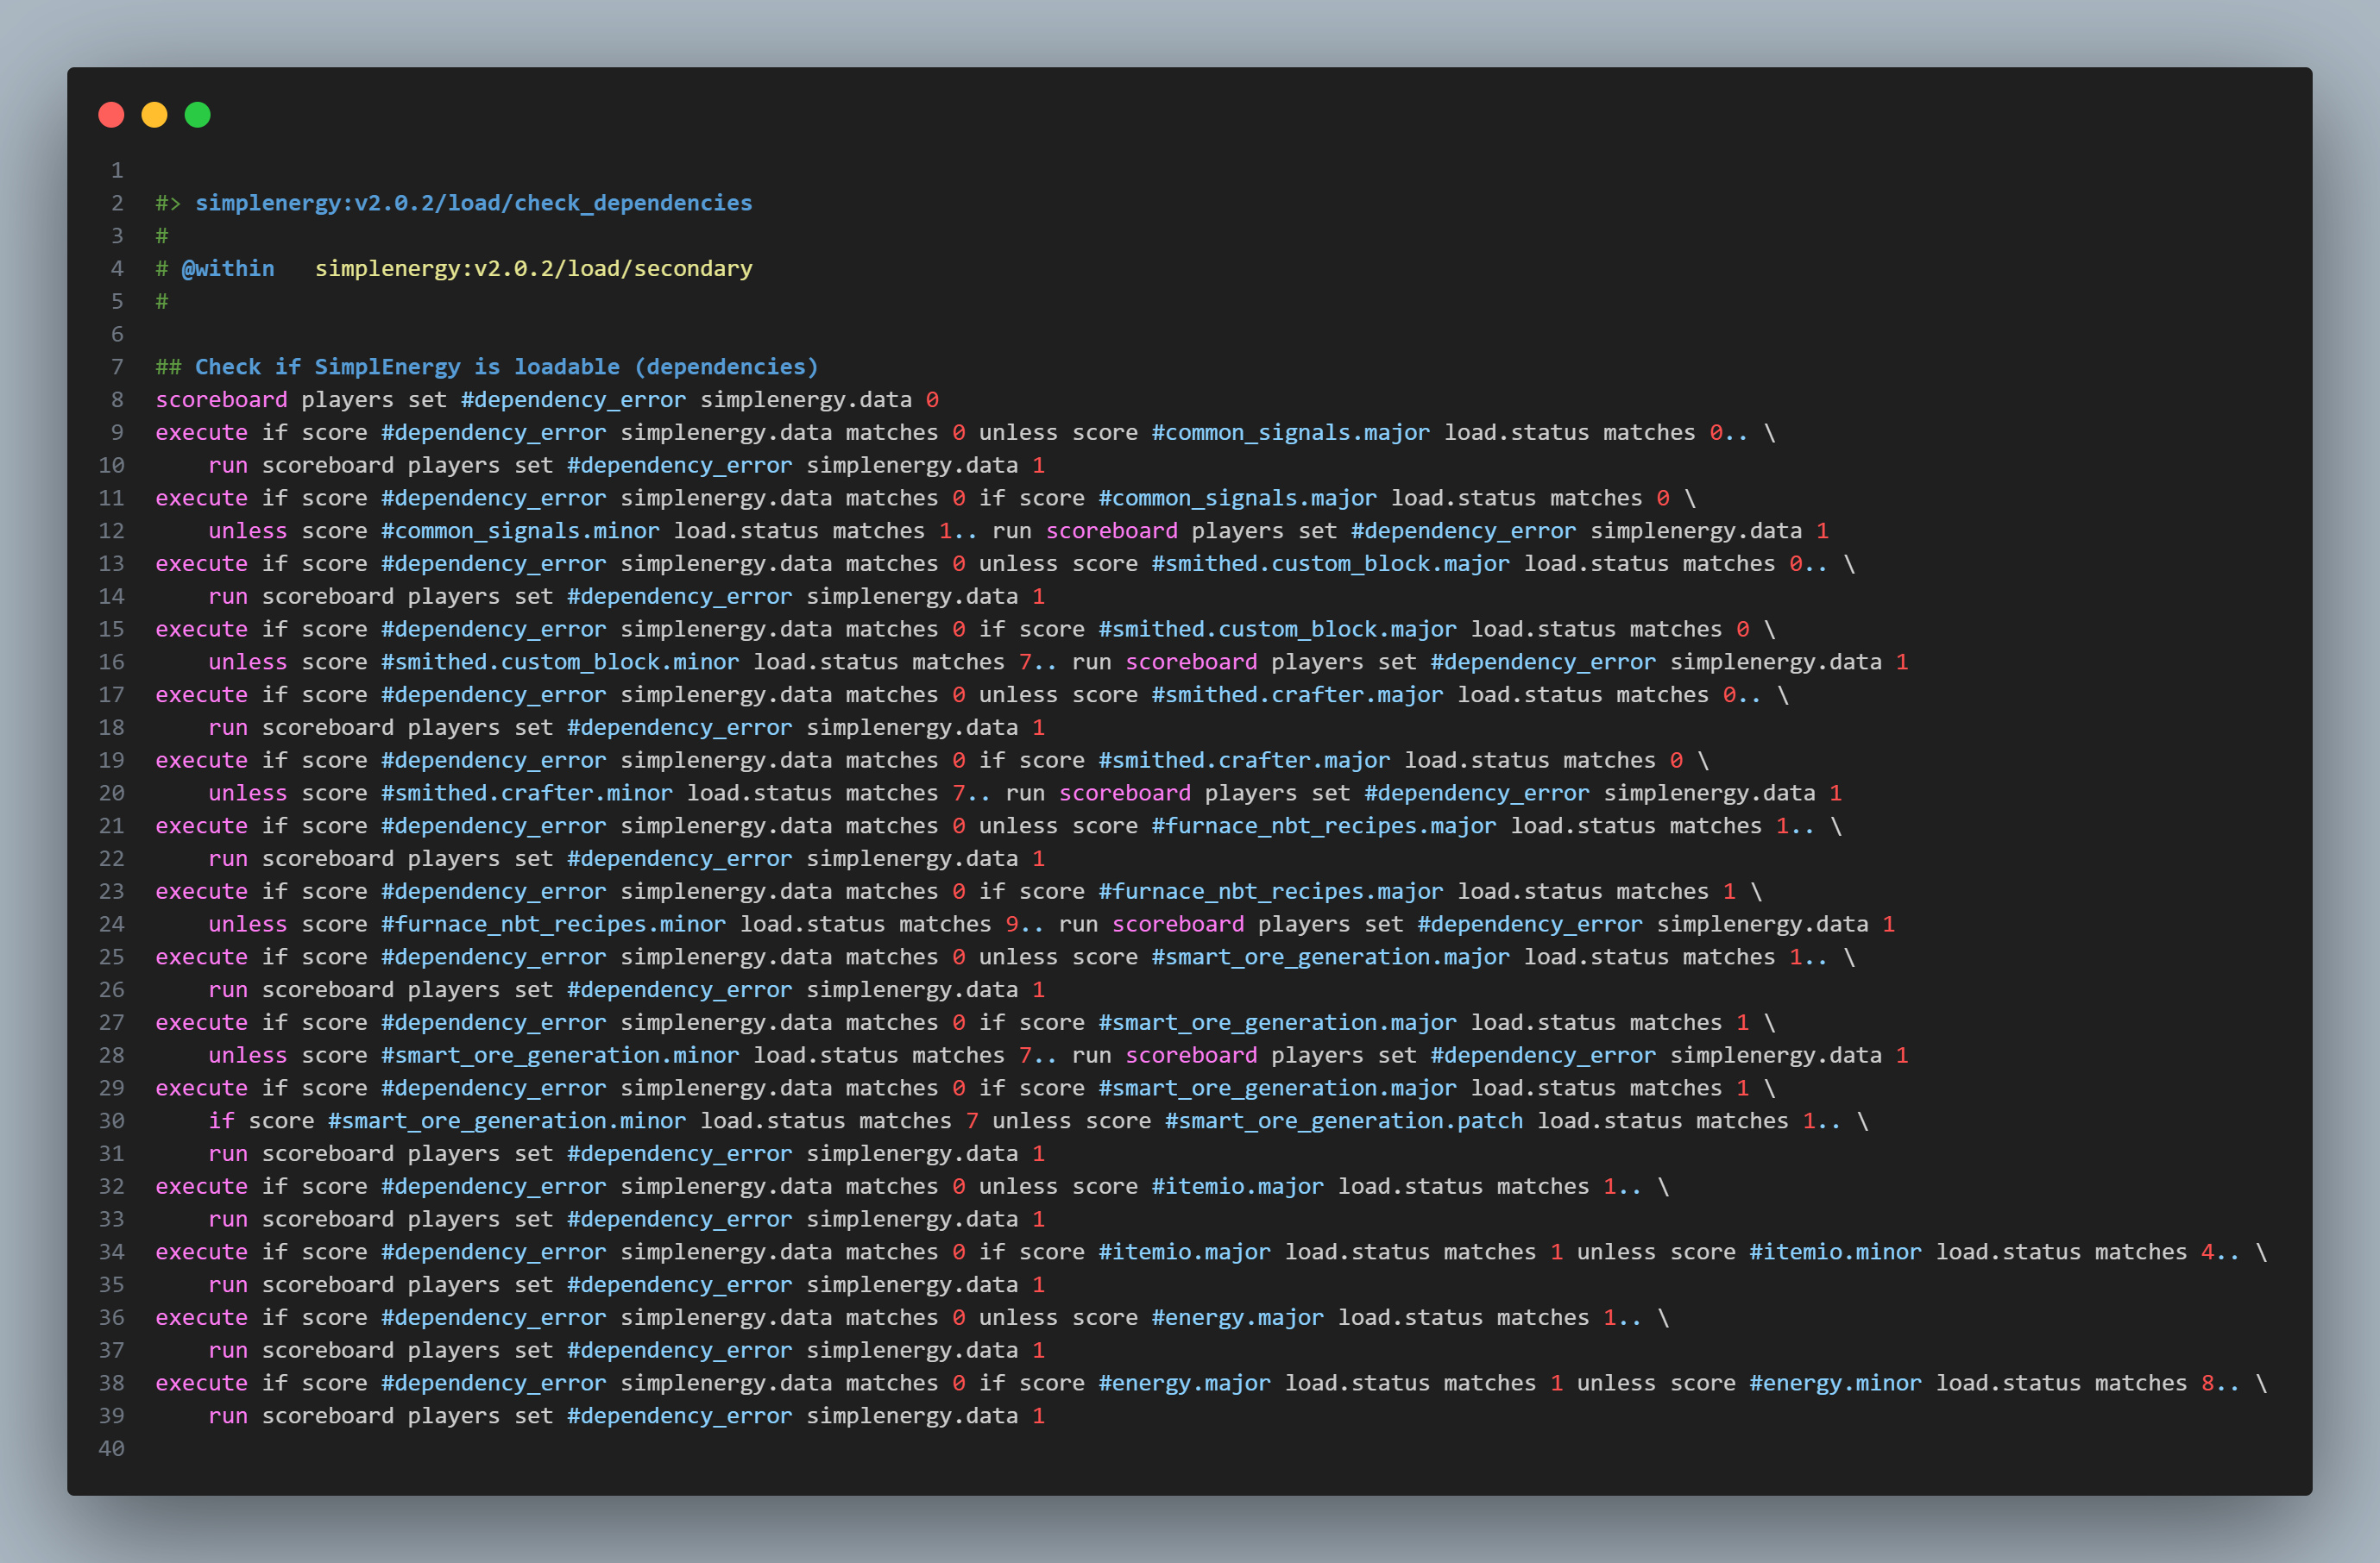Click #common_signals.major on line 9

coord(1290,433)
